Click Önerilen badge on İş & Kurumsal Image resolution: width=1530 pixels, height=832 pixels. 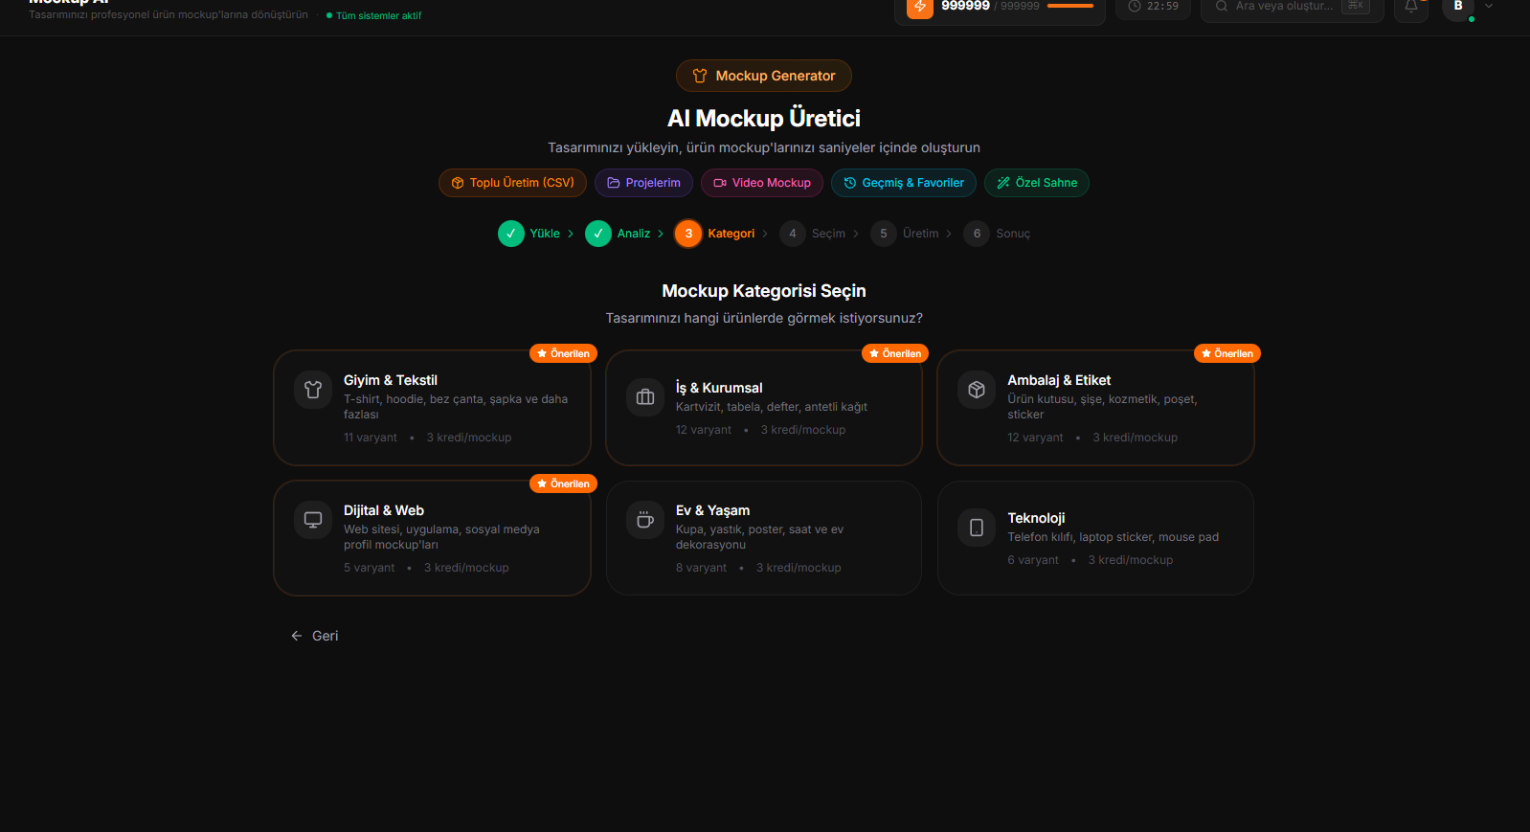895,353
